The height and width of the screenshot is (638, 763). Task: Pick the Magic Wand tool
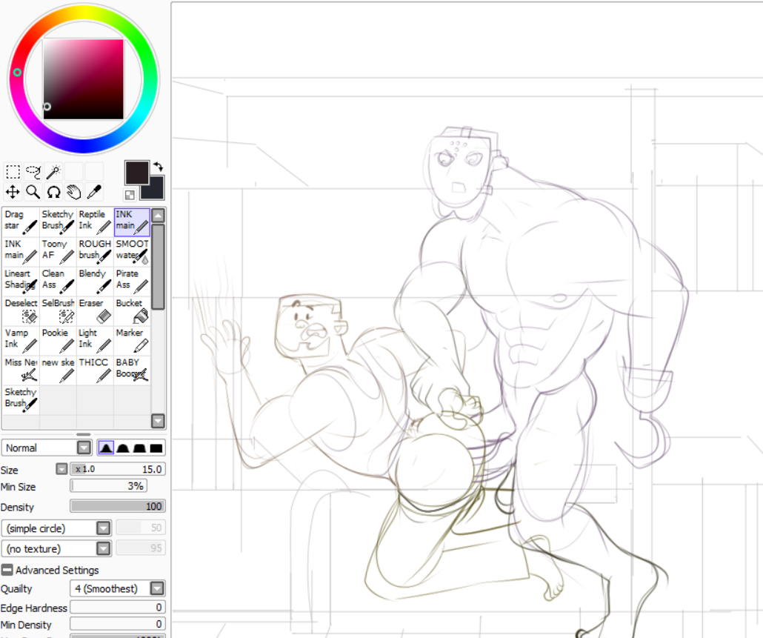pyautogui.click(x=53, y=173)
